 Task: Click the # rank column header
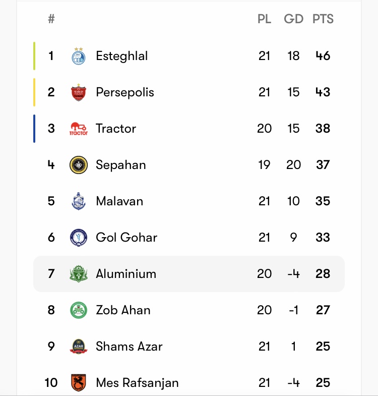click(51, 19)
